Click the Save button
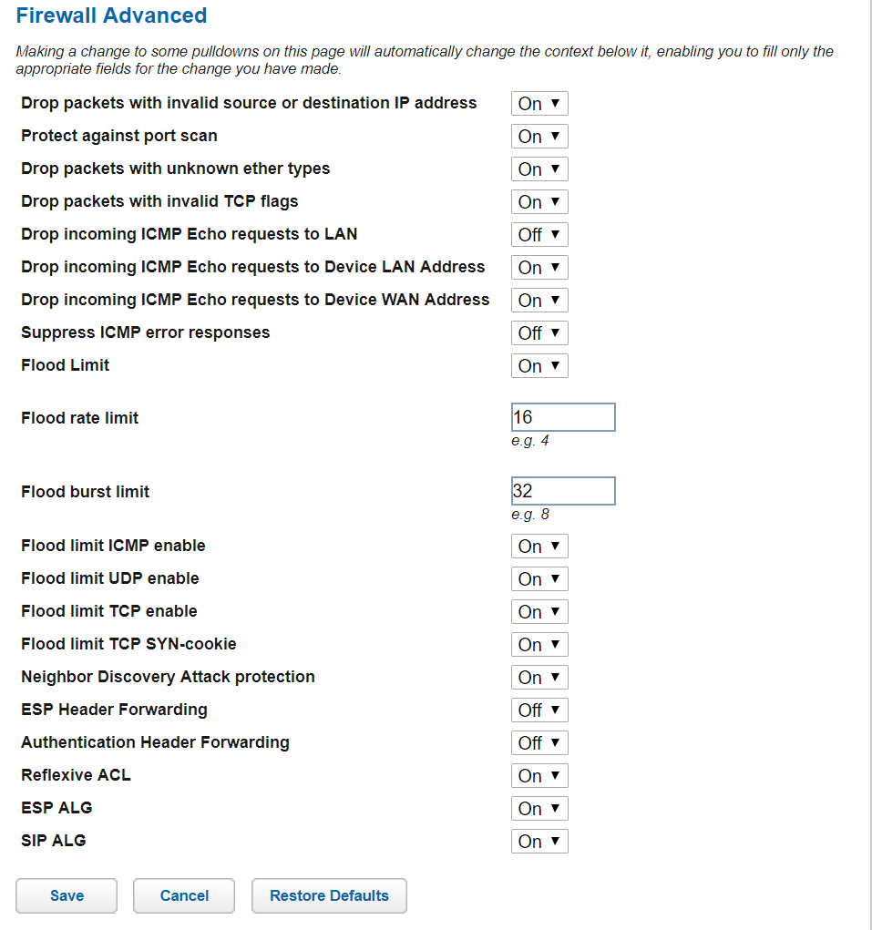This screenshot has height=930, width=872. [66, 895]
